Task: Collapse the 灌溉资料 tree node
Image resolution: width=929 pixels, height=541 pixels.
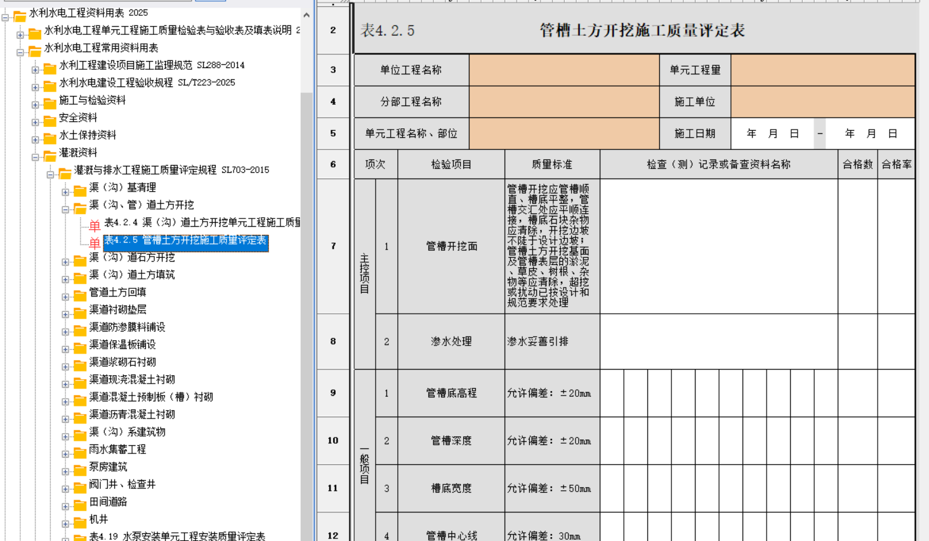Action: pos(36,157)
